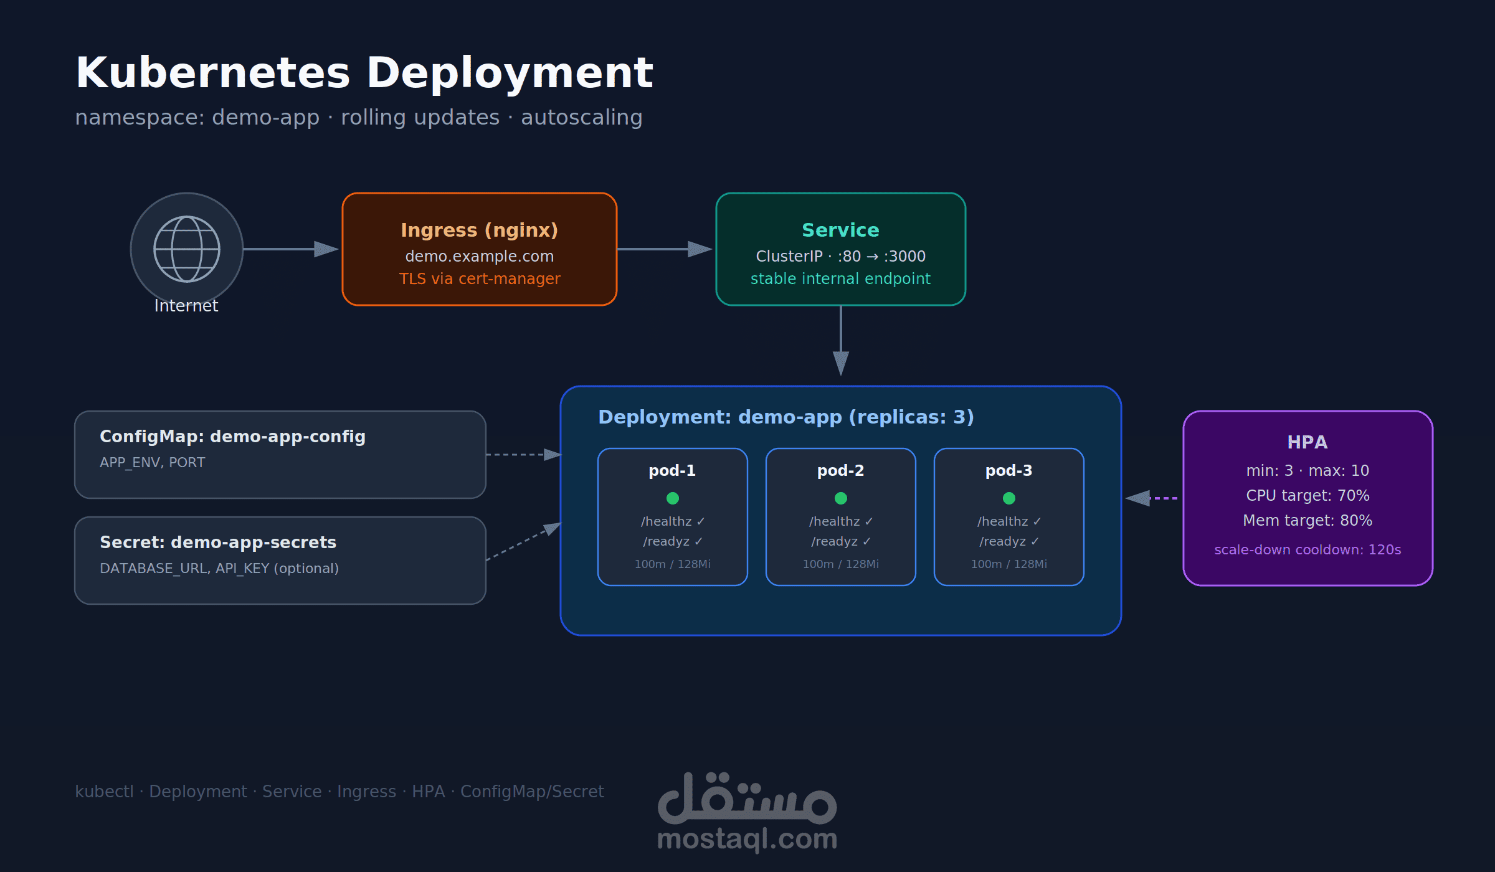Click the pod-1 title
The width and height of the screenshot is (1495, 872).
coord(672,471)
